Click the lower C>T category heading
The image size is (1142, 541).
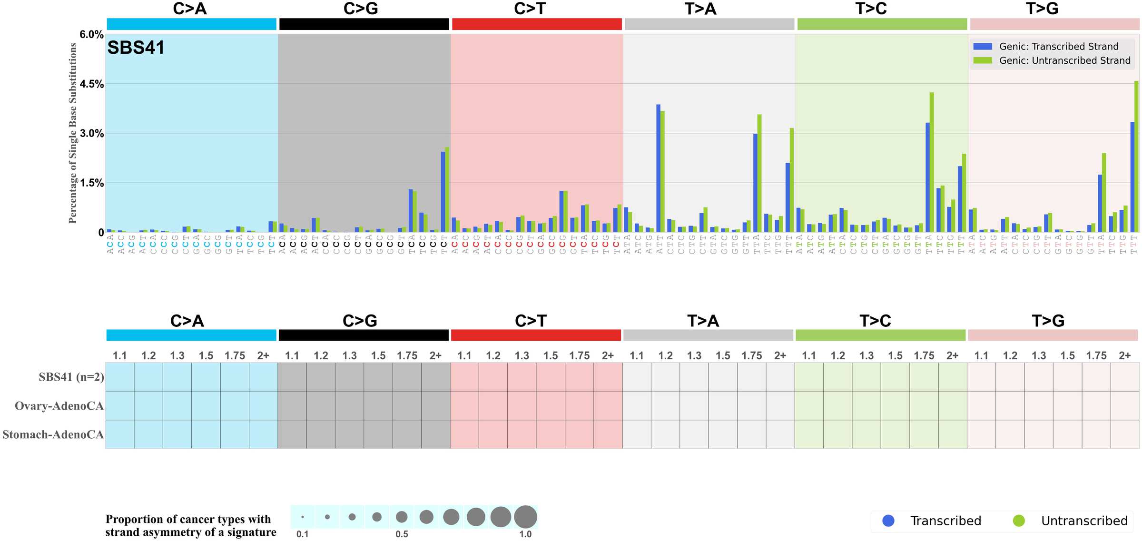(531, 321)
